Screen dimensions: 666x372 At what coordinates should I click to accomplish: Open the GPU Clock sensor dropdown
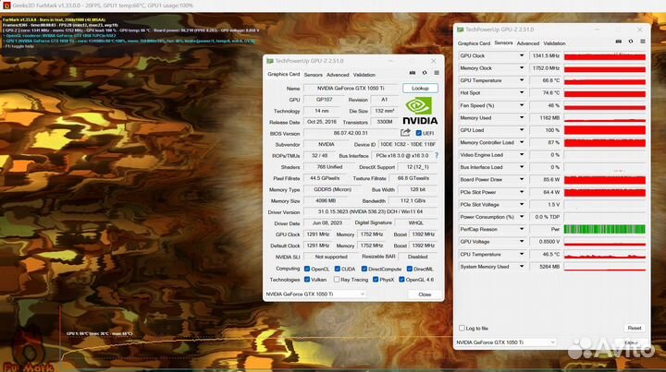522,55
